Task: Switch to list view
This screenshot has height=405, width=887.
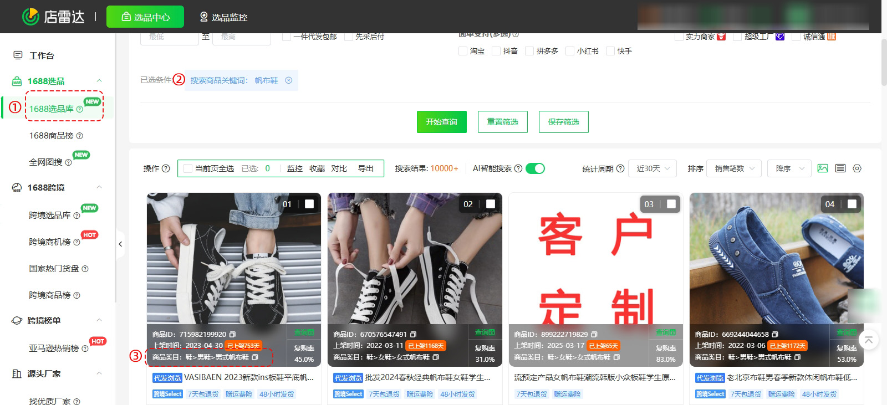Action: 840,168
